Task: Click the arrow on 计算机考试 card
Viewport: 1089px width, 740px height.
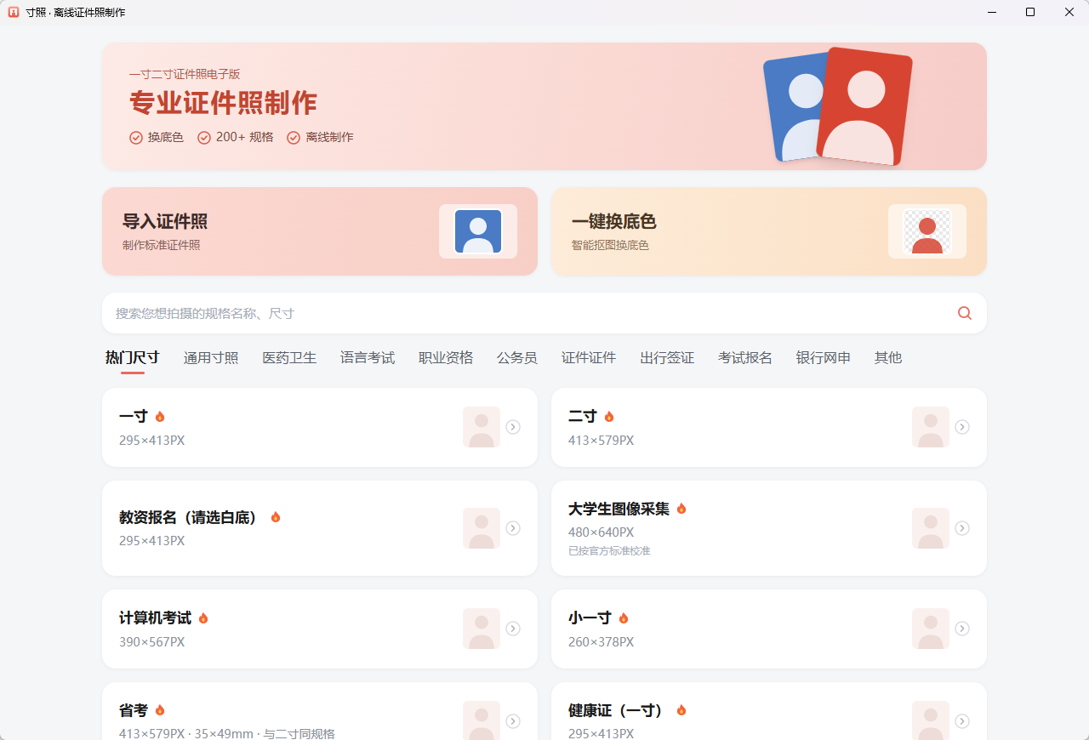Action: click(513, 629)
